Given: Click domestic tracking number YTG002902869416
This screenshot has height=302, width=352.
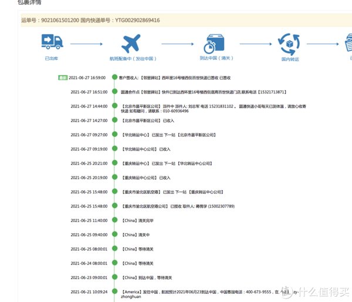Looking at the screenshot, I should point(137,20).
